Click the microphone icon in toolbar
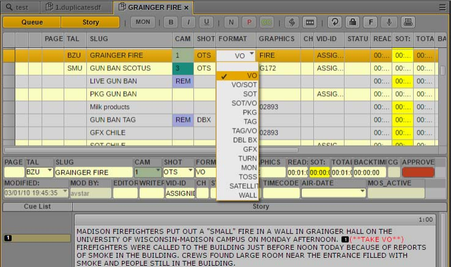The width and height of the screenshot is (451, 267). coord(389,22)
